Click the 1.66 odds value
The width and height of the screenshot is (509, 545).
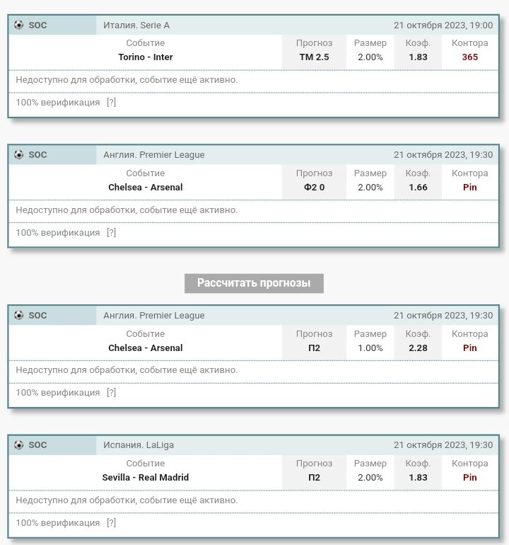(x=418, y=188)
